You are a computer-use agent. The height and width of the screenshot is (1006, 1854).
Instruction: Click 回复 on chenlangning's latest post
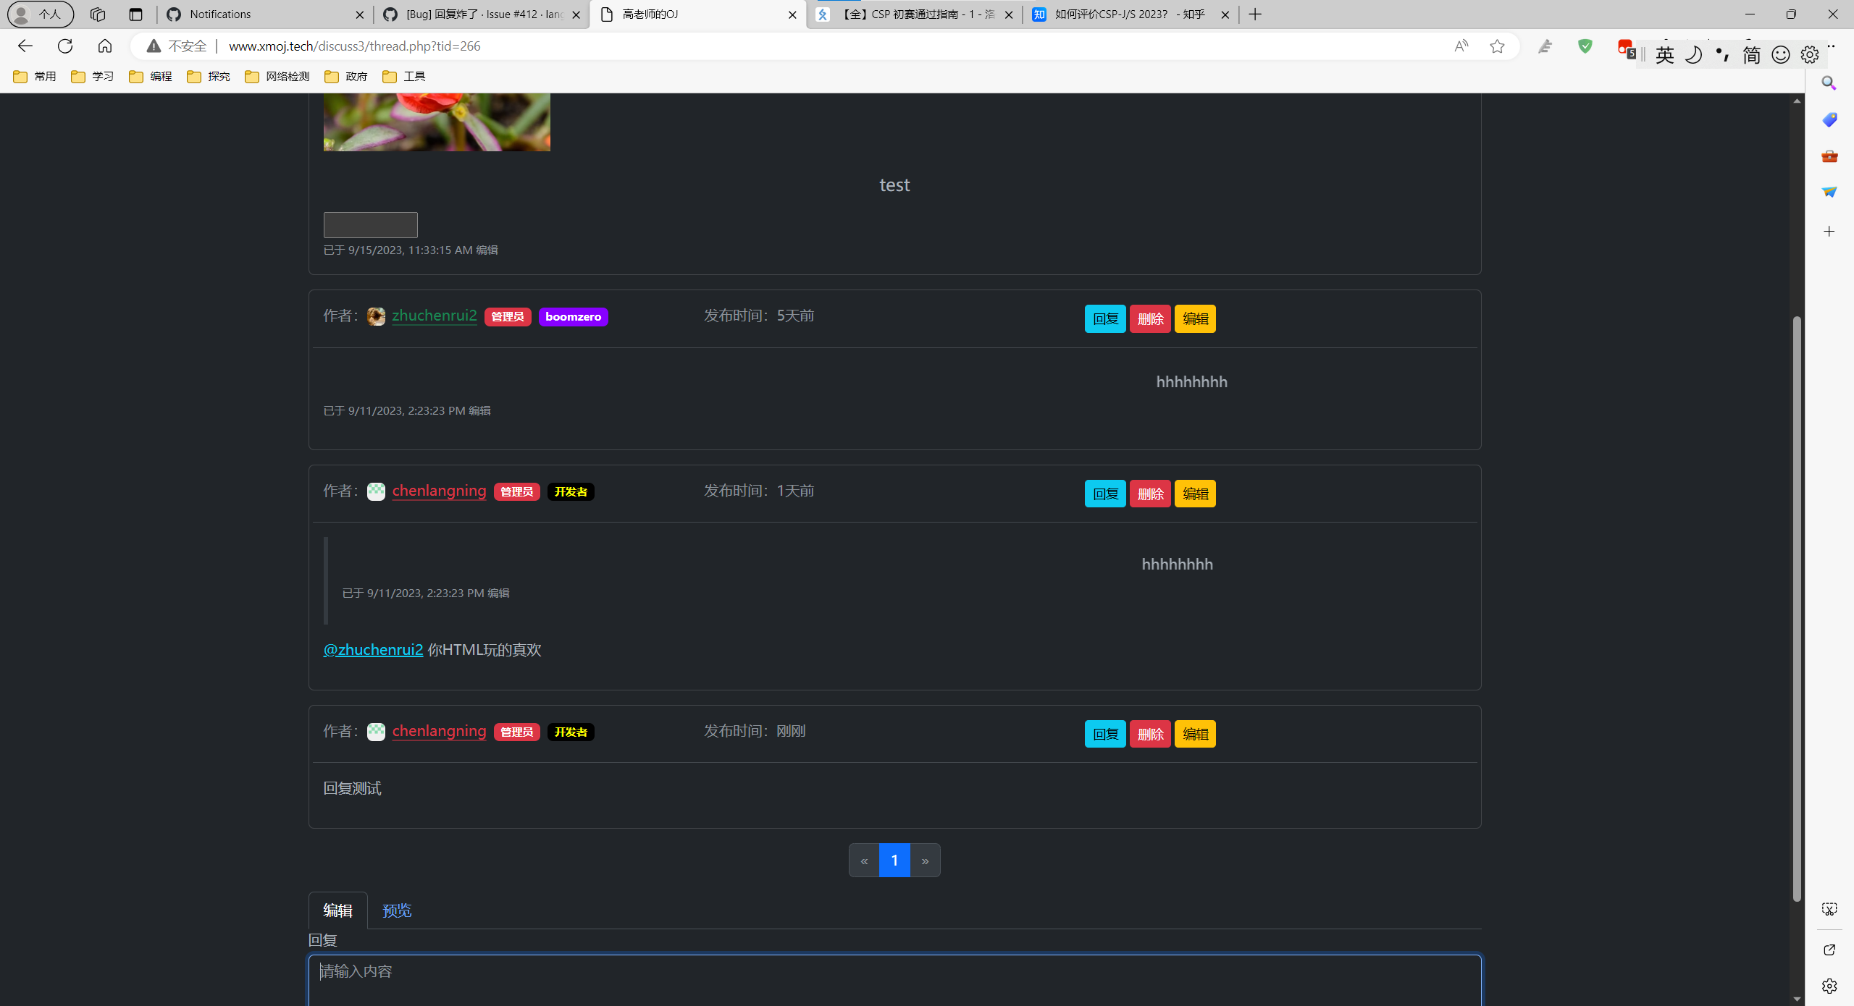click(x=1104, y=733)
